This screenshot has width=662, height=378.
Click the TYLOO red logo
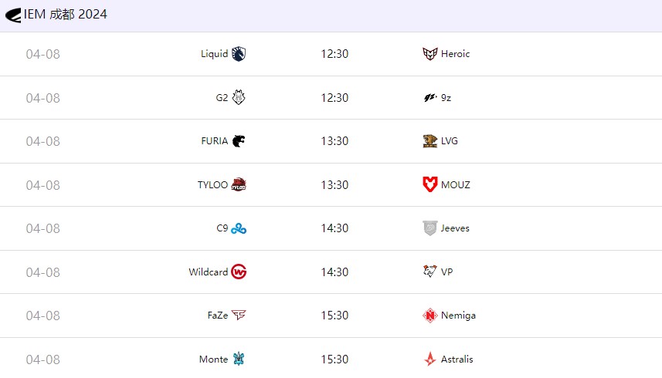pos(239,185)
